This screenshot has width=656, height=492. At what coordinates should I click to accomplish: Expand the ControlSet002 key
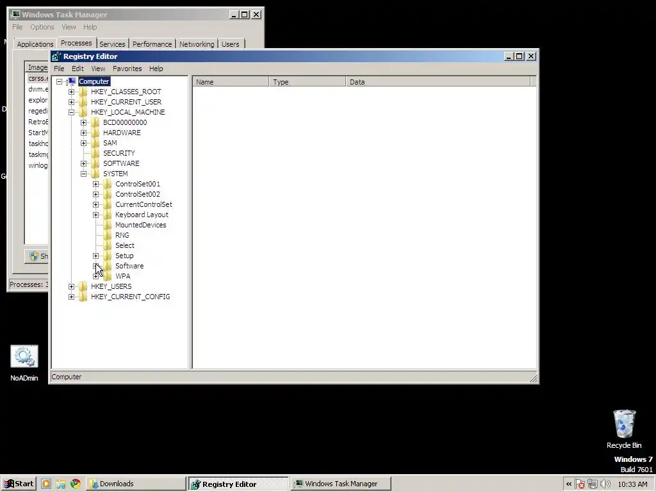[x=96, y=195]
